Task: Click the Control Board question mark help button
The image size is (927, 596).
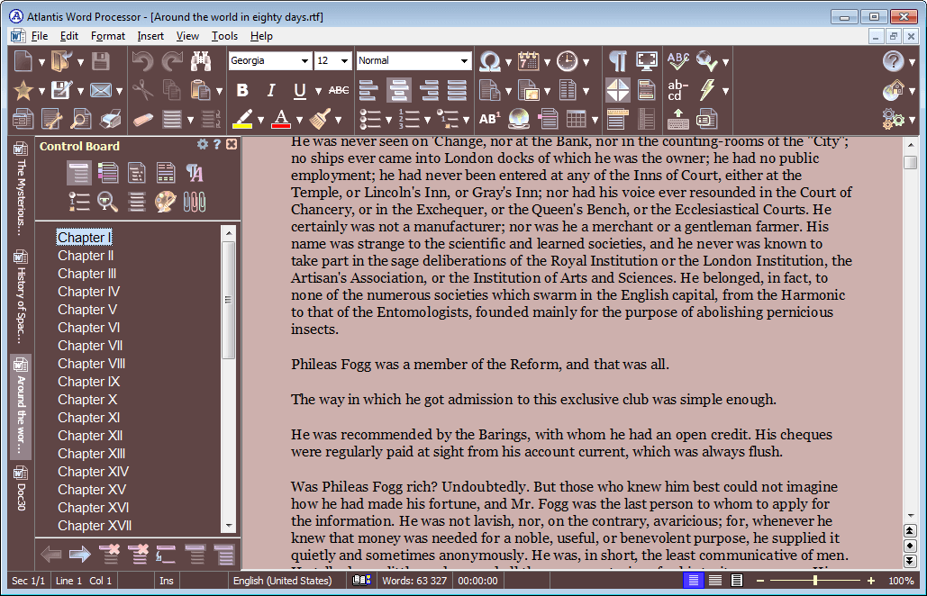Action: 217,144
